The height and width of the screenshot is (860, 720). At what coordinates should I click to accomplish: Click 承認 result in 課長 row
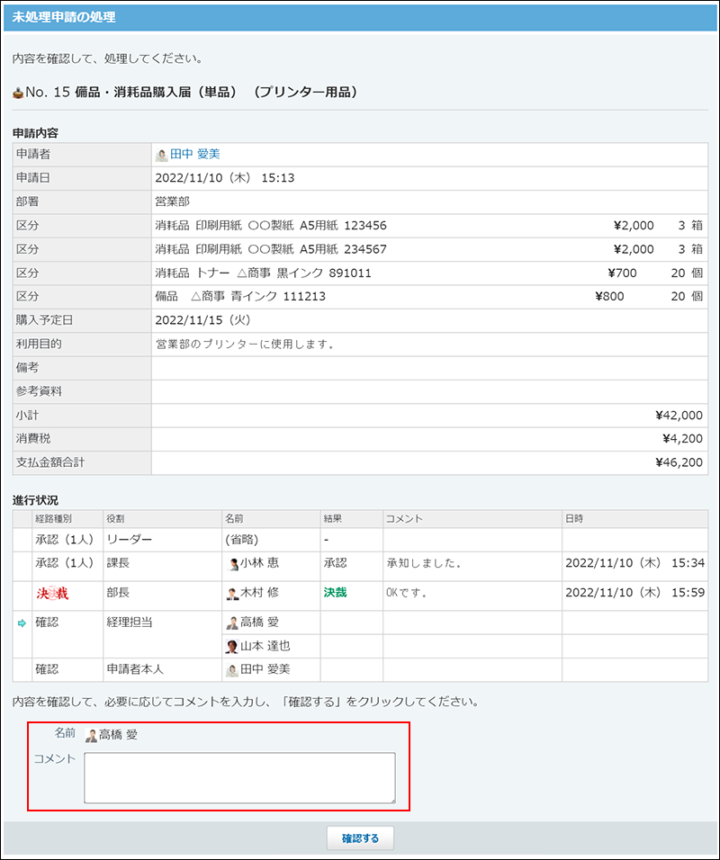(x=336, y=563)
